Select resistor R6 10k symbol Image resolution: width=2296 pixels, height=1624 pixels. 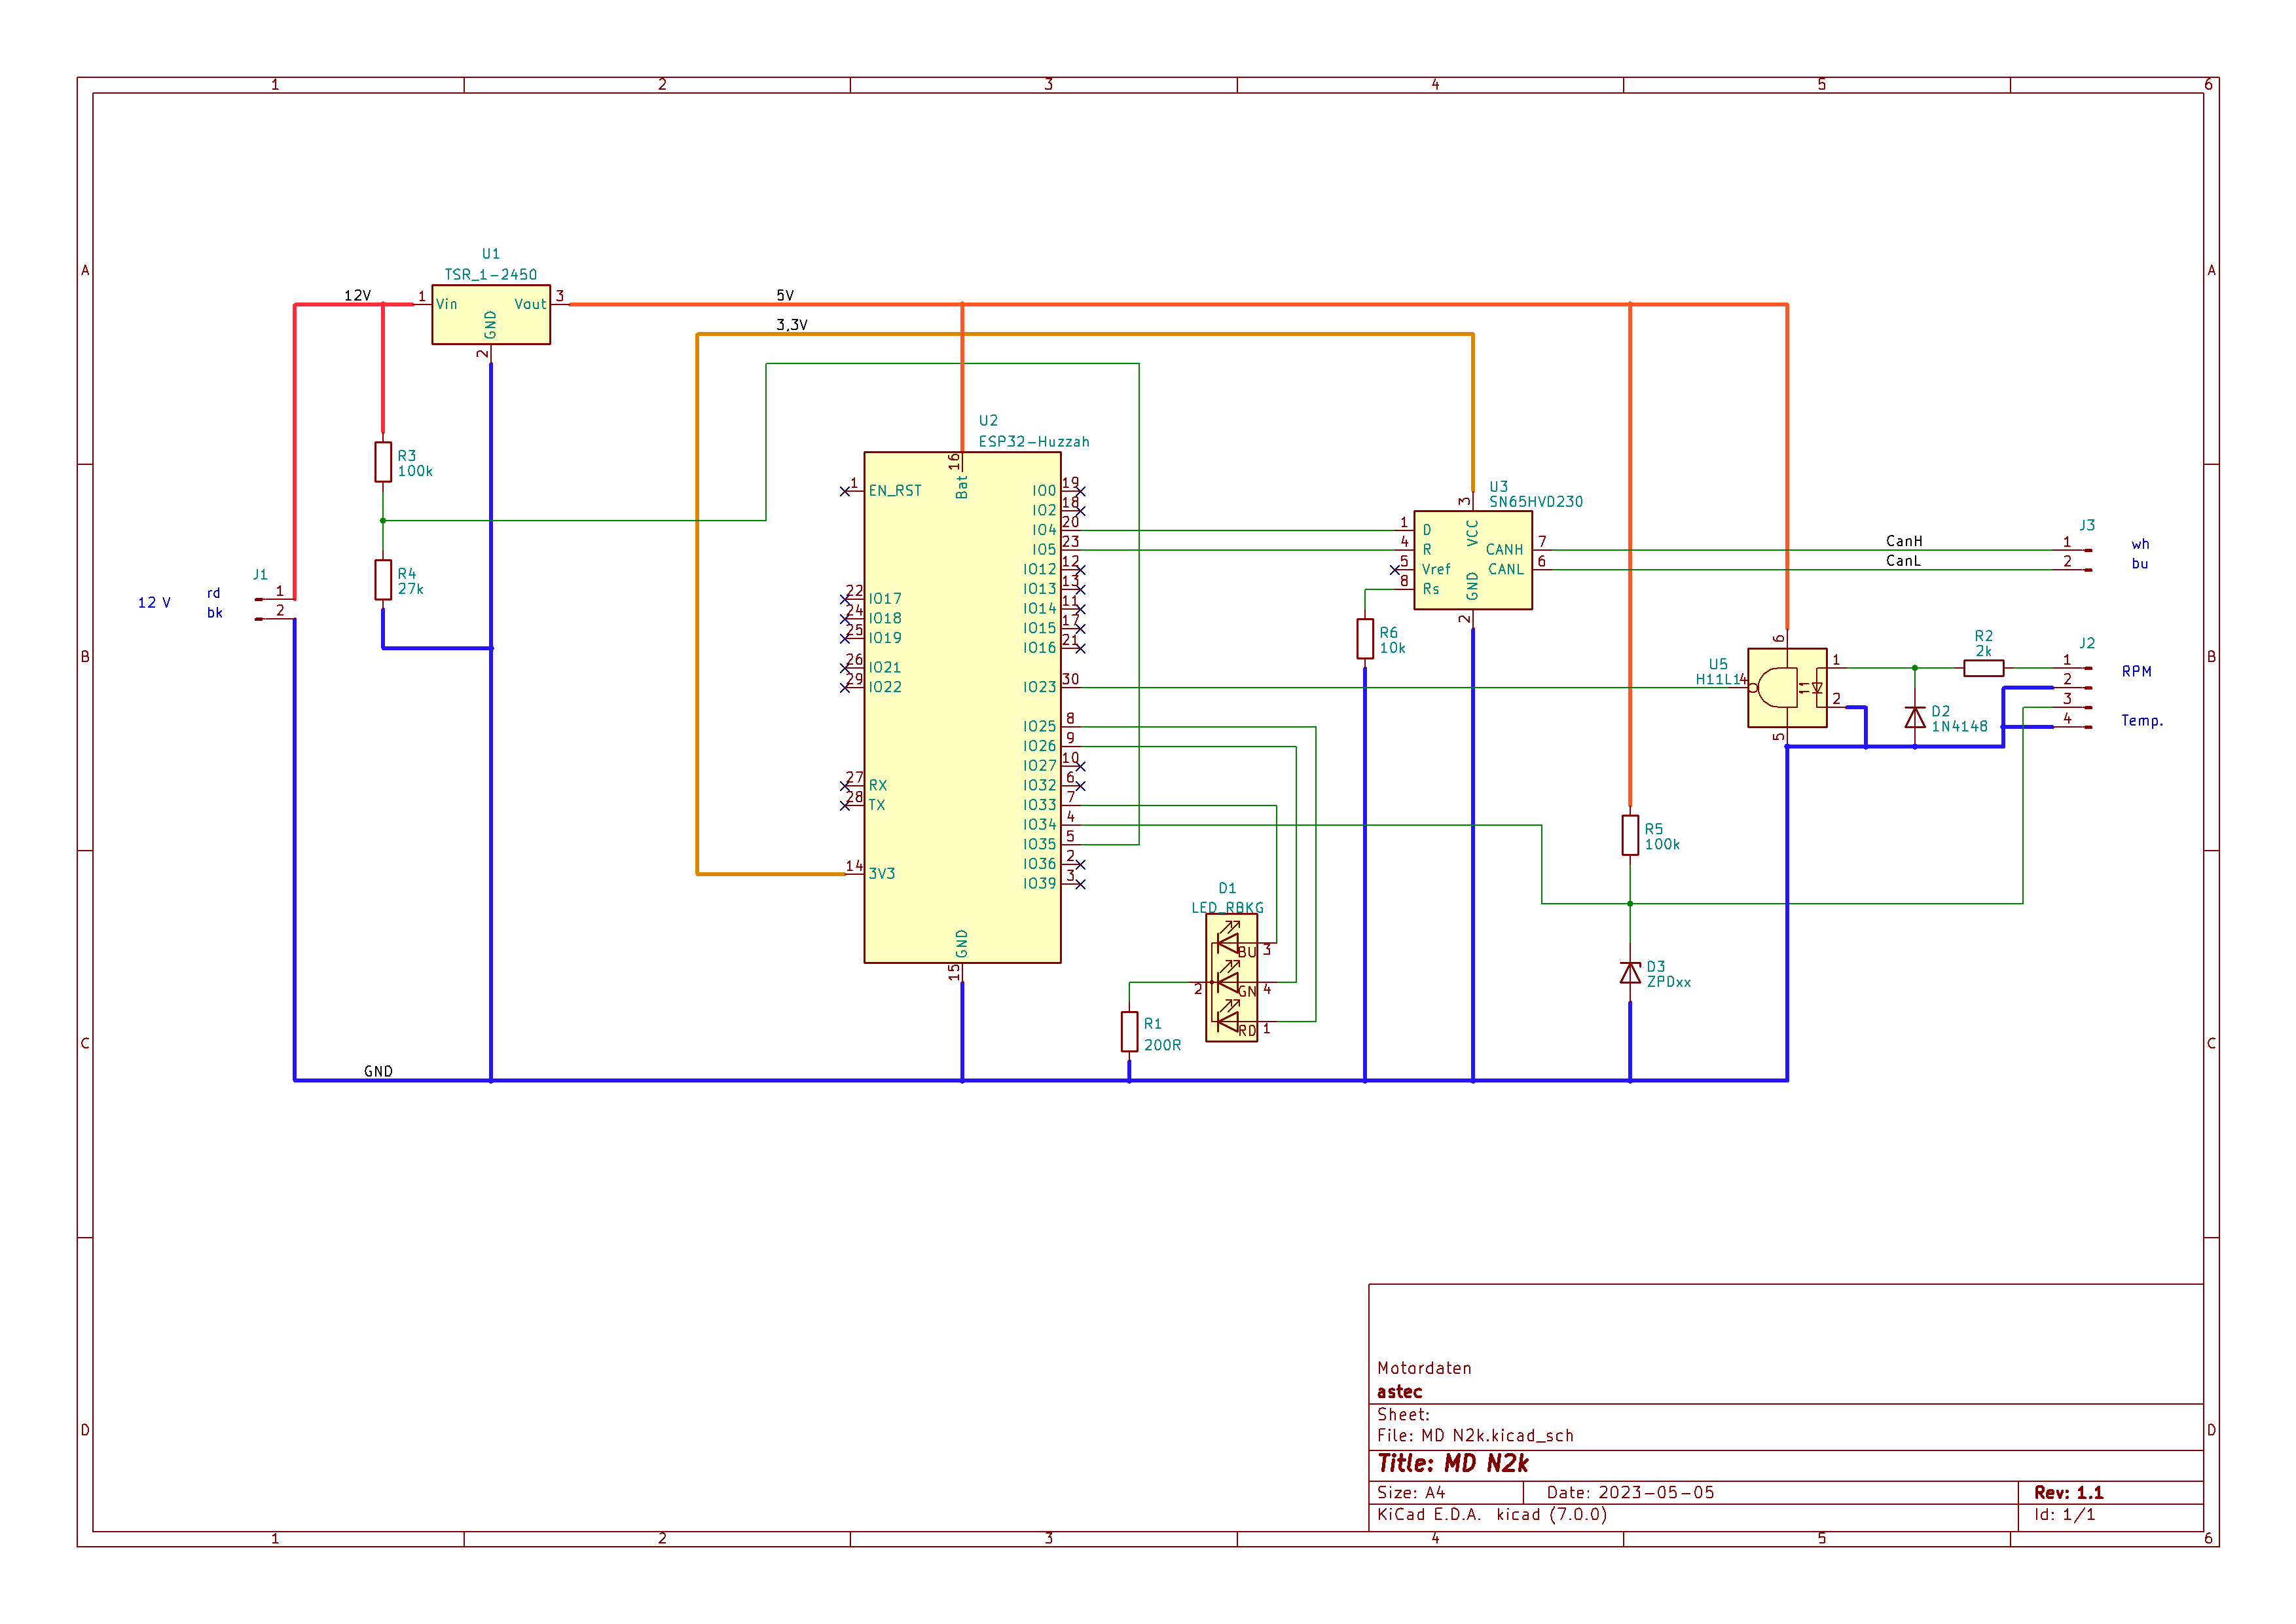(1365, 639)
